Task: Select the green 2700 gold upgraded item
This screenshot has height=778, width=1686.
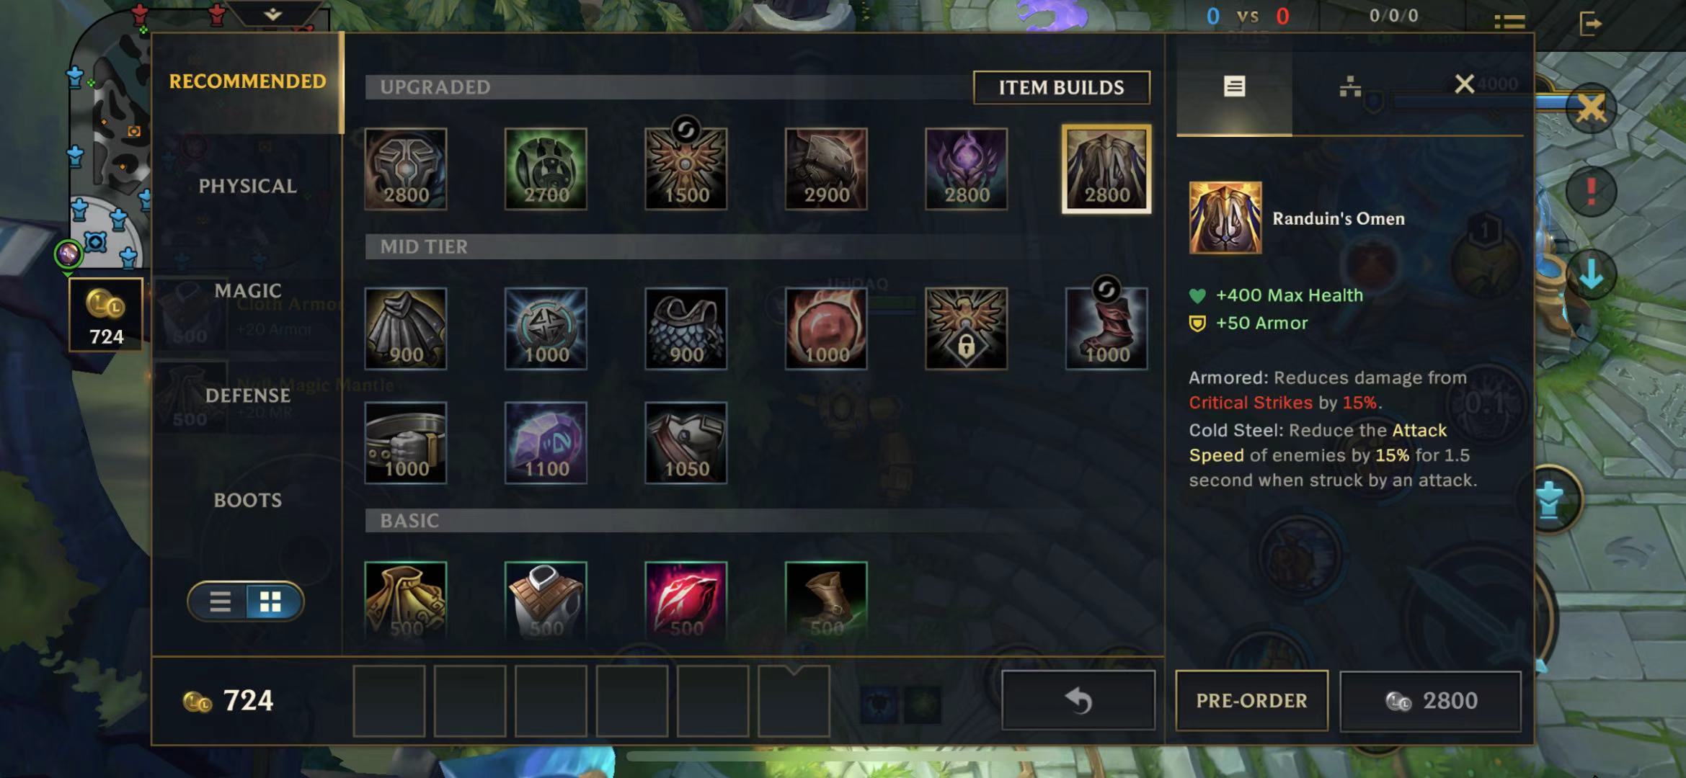Action: 546,169
